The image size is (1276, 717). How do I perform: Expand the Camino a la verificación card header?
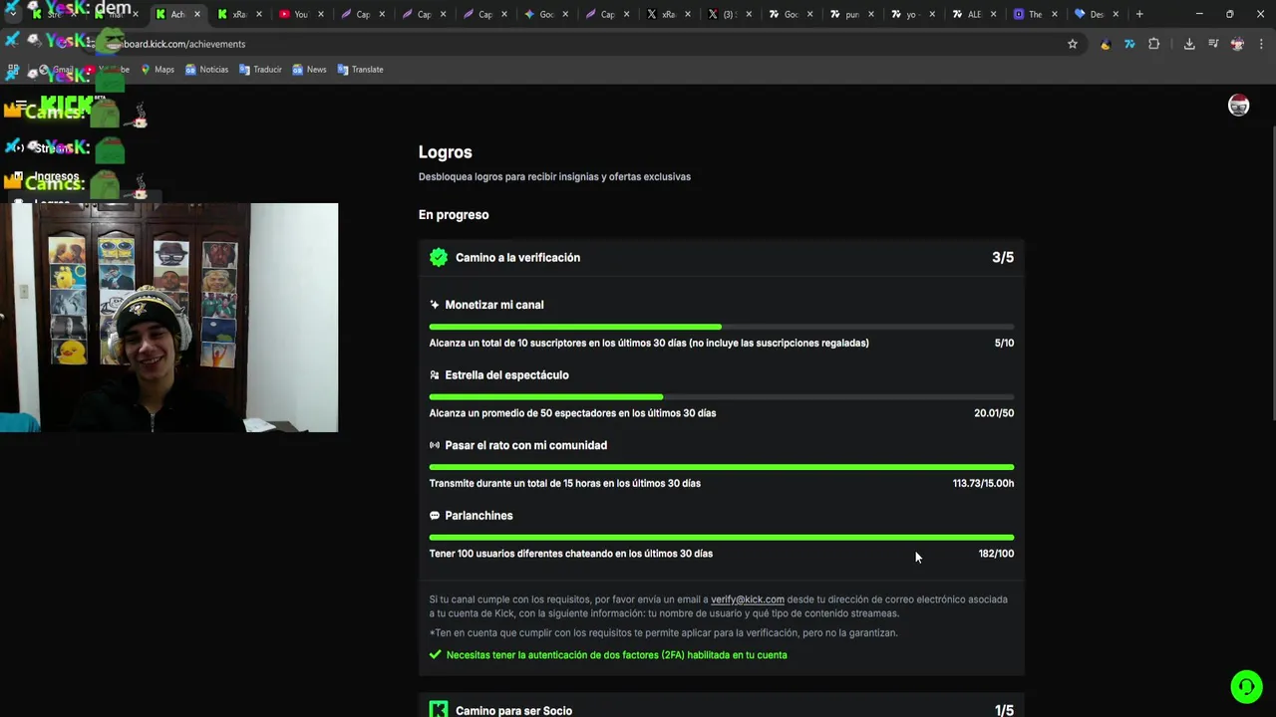pyautogui.click(x=722, y=257)
